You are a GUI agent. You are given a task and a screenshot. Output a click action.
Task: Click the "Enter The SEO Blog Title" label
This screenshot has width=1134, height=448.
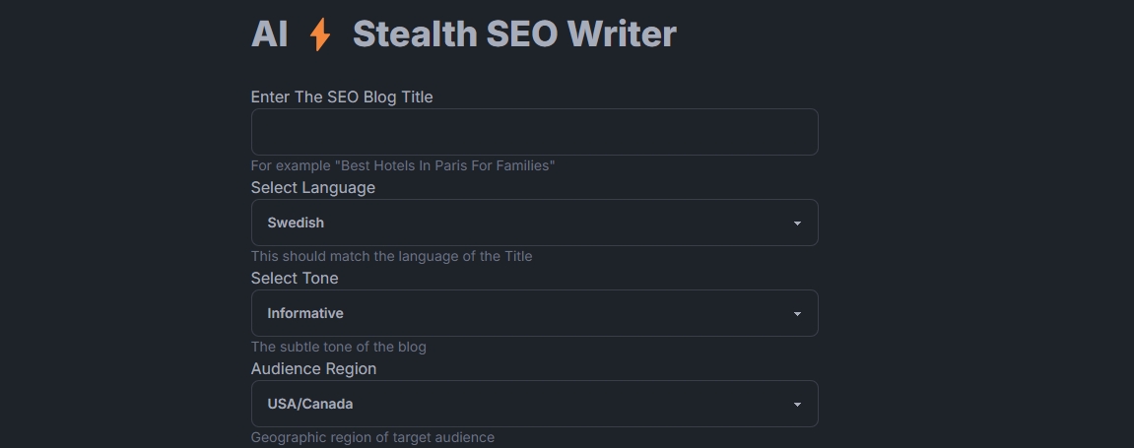(x=342, y=96)
